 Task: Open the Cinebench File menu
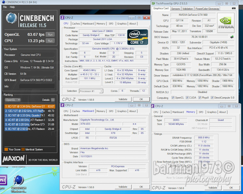[x=5, y=7]
